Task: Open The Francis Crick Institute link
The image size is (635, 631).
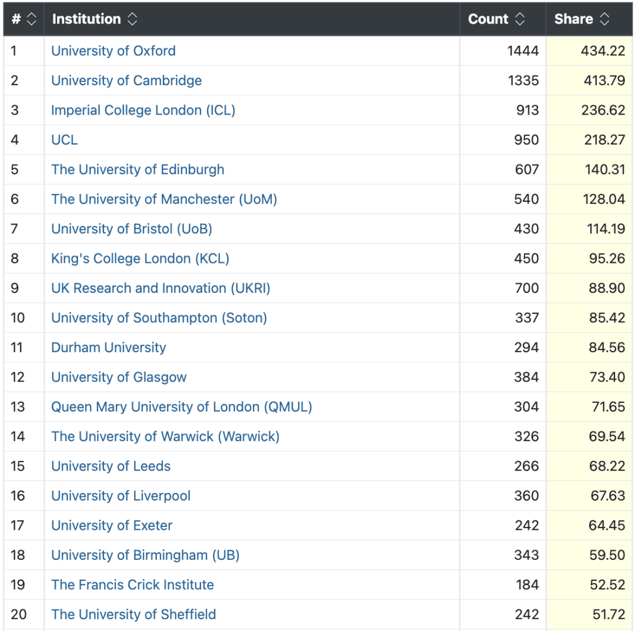Action: [x=132, y=585]
